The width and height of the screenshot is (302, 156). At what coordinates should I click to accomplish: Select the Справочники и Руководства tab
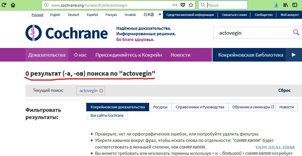pos(200,107)
